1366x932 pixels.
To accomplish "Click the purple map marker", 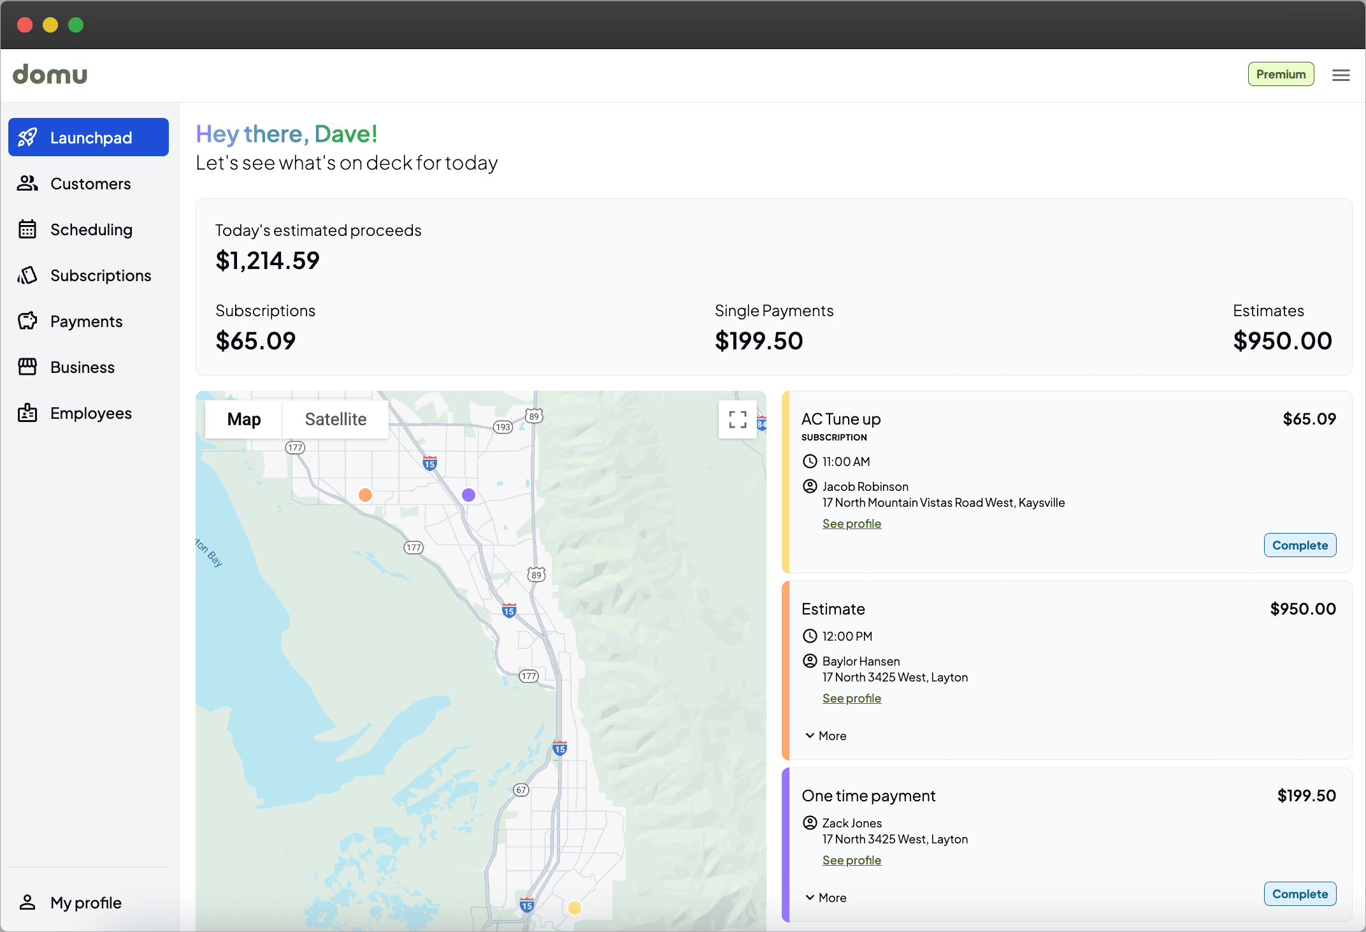I will [x=468, y=495].
